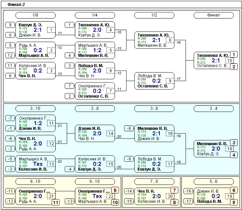Viewport: 242px width, 210px height.
Task: Select the "1/2" round header
Action: [154, 15]
